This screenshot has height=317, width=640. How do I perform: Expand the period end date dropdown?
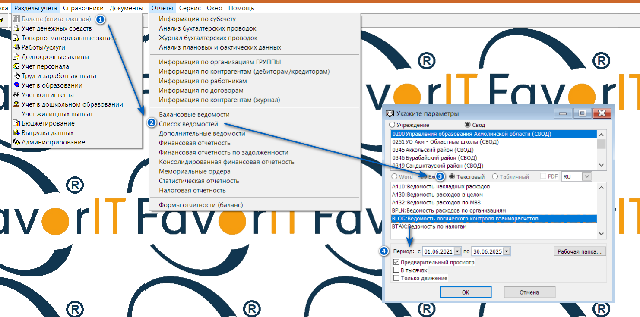pyautogui.click(x=507, y=251)
